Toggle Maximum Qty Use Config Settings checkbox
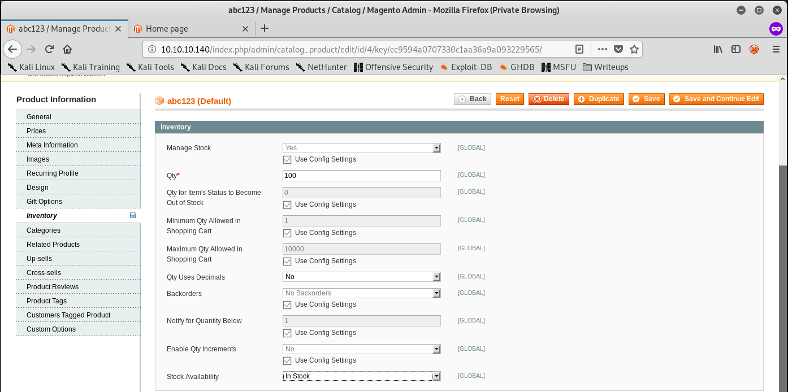Viewport: 788px width, 392px height. (x=287, y=262)
